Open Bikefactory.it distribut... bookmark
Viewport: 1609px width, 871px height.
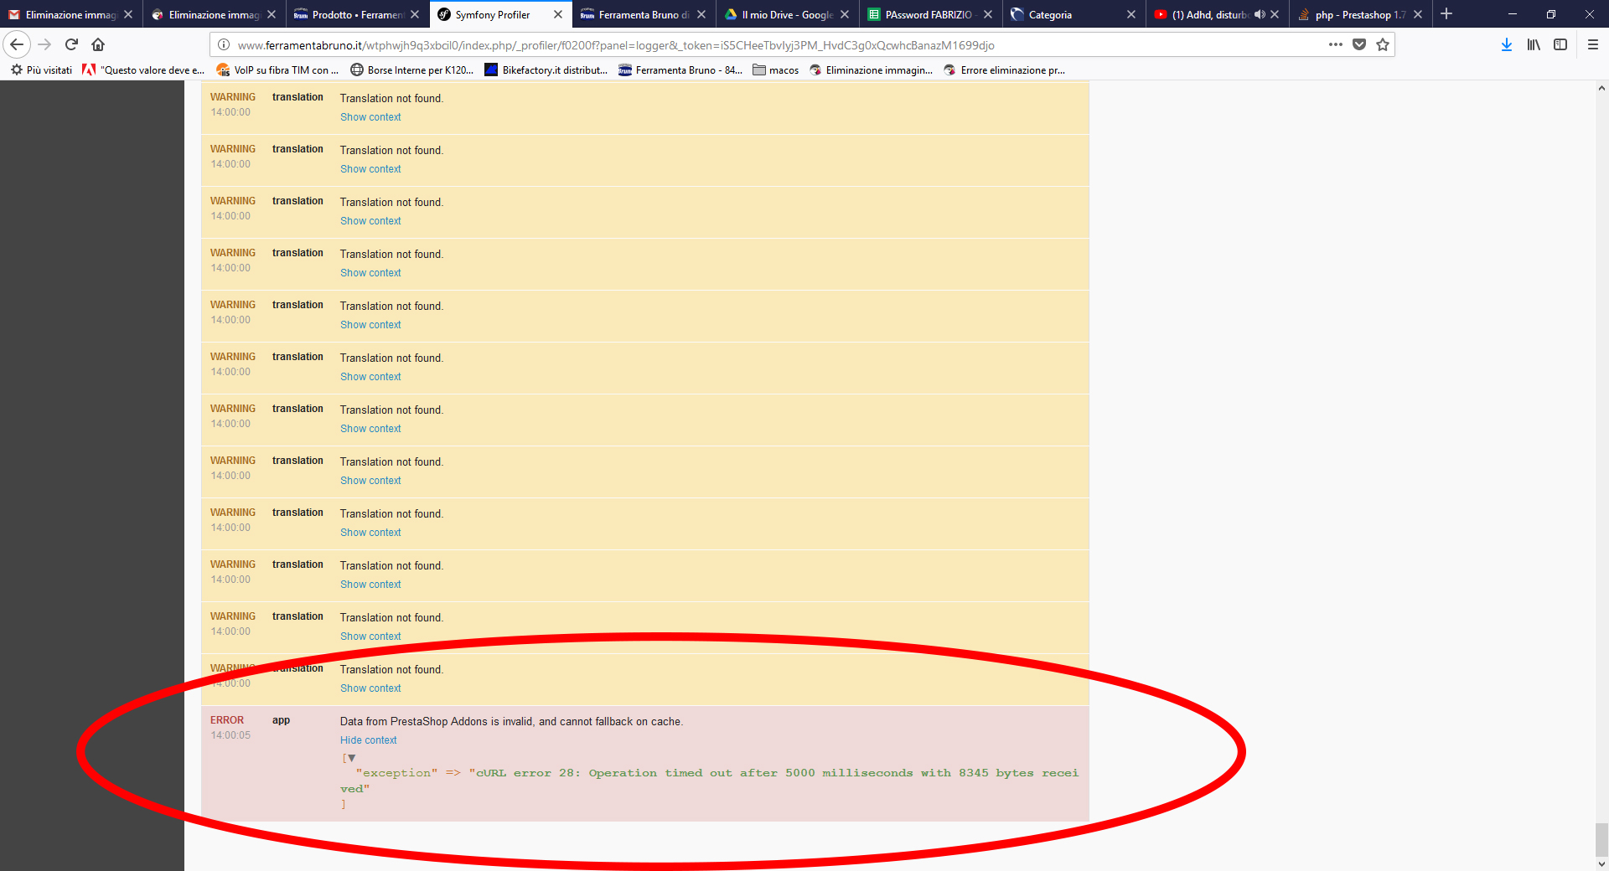tap(546, 70)
